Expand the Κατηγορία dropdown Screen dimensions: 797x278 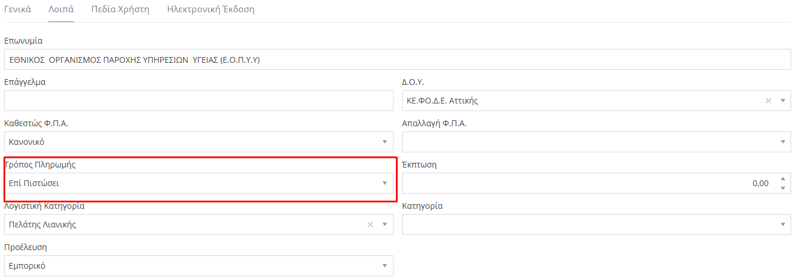point(782,224)
